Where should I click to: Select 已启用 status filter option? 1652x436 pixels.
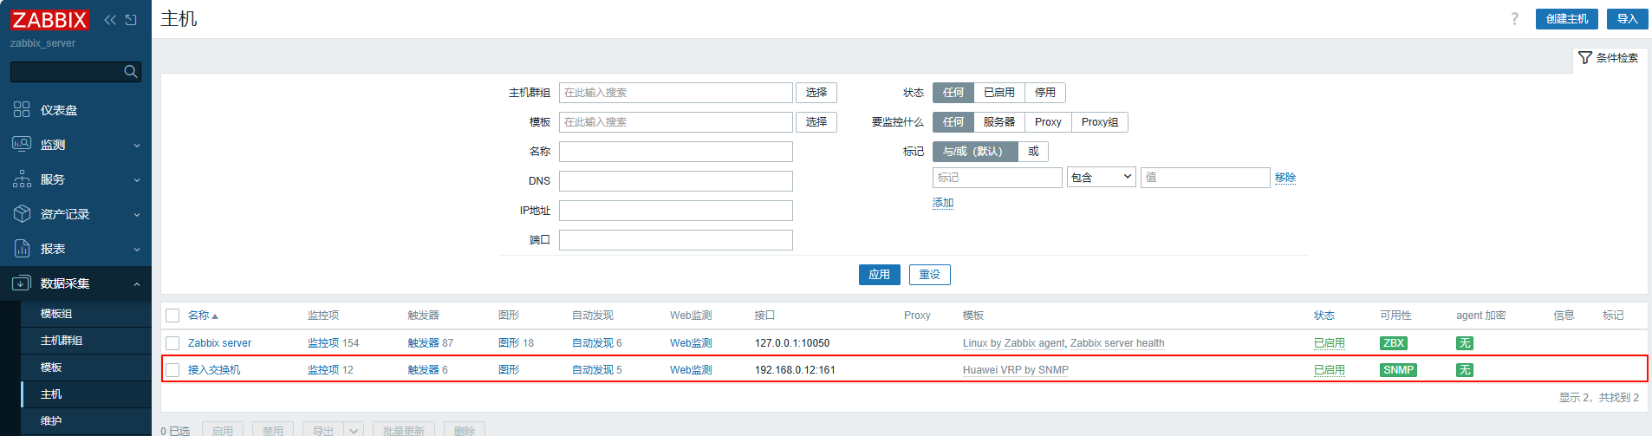pos(998,93)
